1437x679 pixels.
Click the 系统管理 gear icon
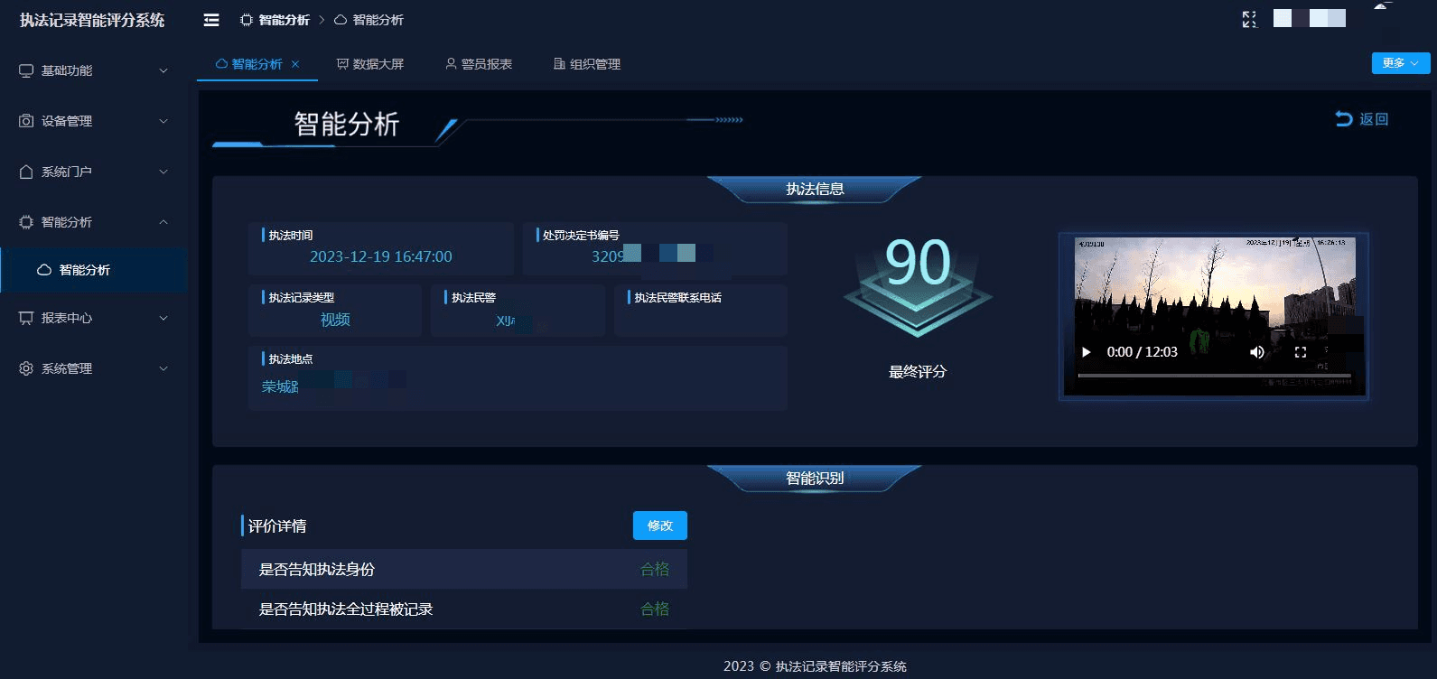26,368
